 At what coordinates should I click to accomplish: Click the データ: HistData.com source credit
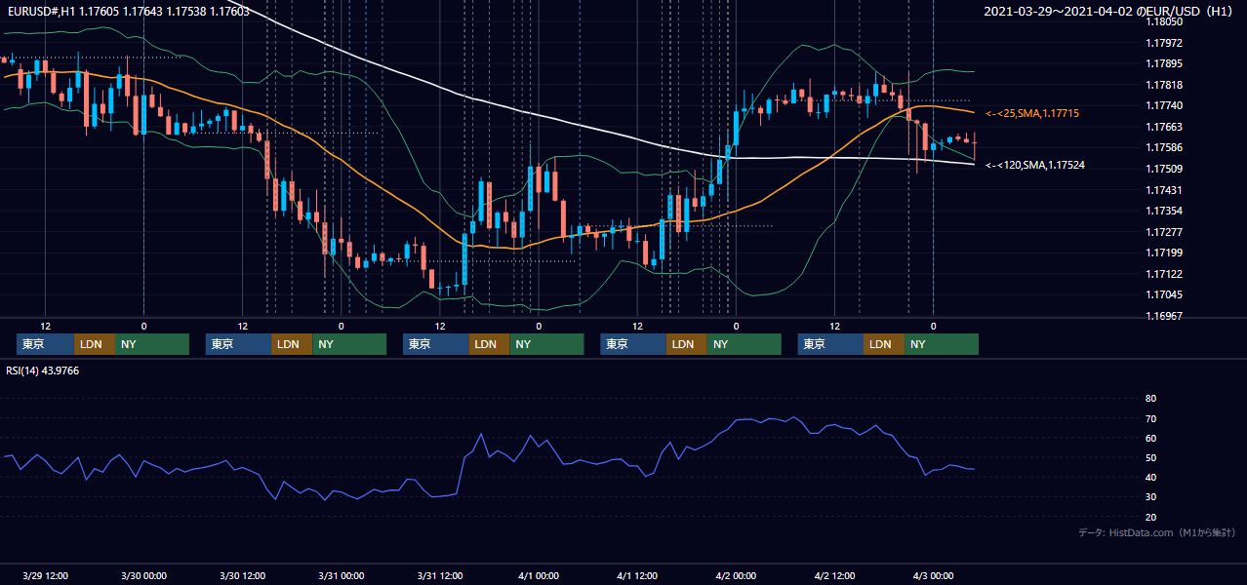coord(1157,532)
